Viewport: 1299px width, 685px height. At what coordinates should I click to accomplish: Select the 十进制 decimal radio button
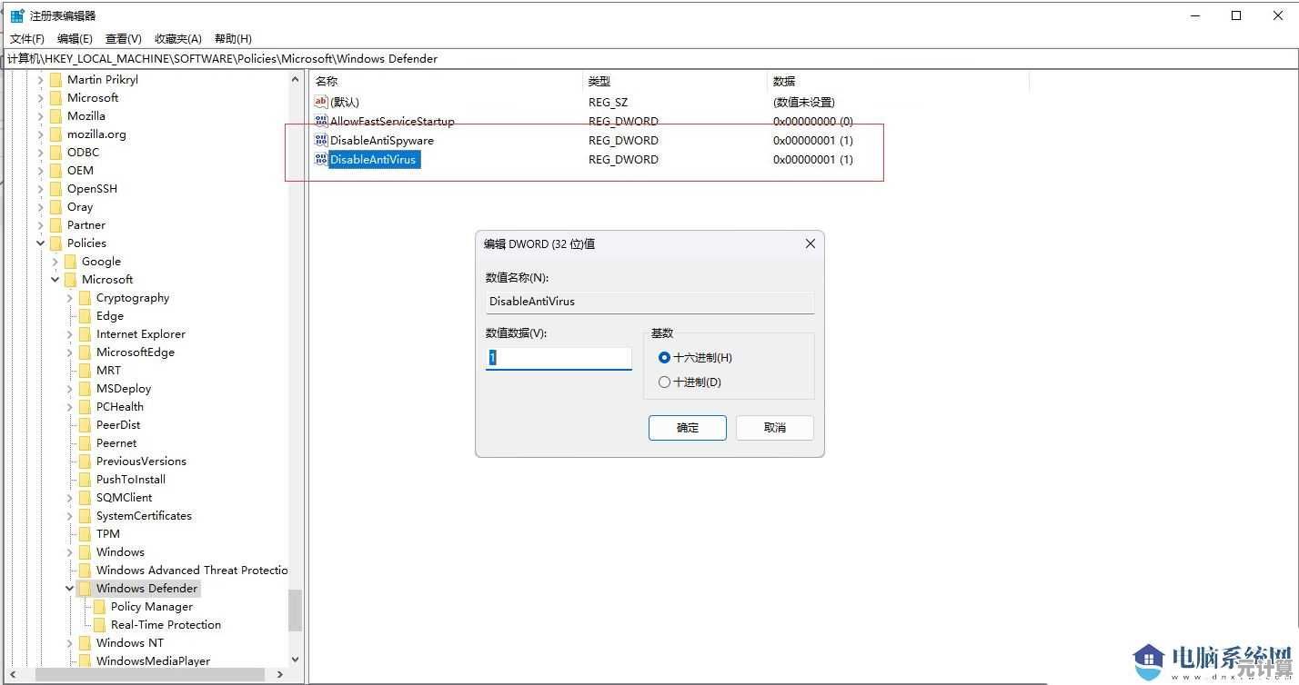(x=664, y=382)
